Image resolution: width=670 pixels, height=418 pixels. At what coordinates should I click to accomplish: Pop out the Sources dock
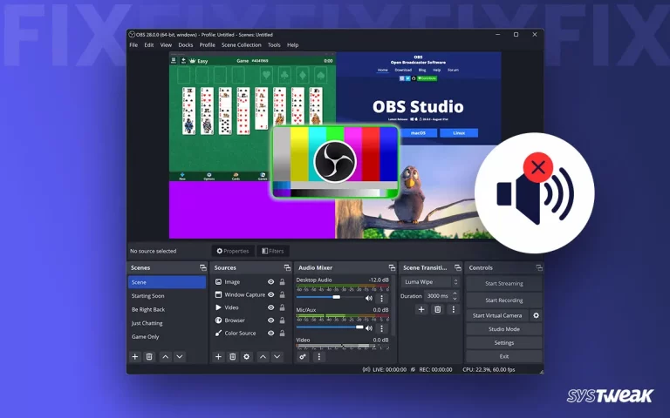pyautogui.click(x=287, y=268)
